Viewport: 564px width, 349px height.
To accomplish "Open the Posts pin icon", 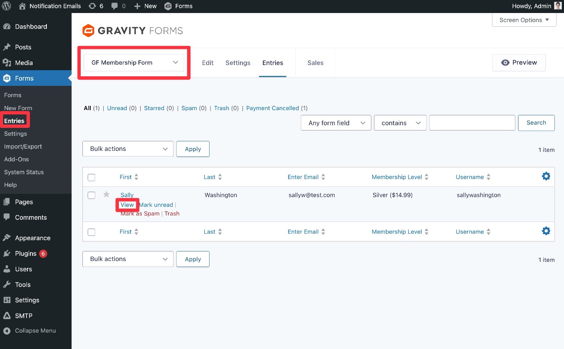I will click(7, 47).
